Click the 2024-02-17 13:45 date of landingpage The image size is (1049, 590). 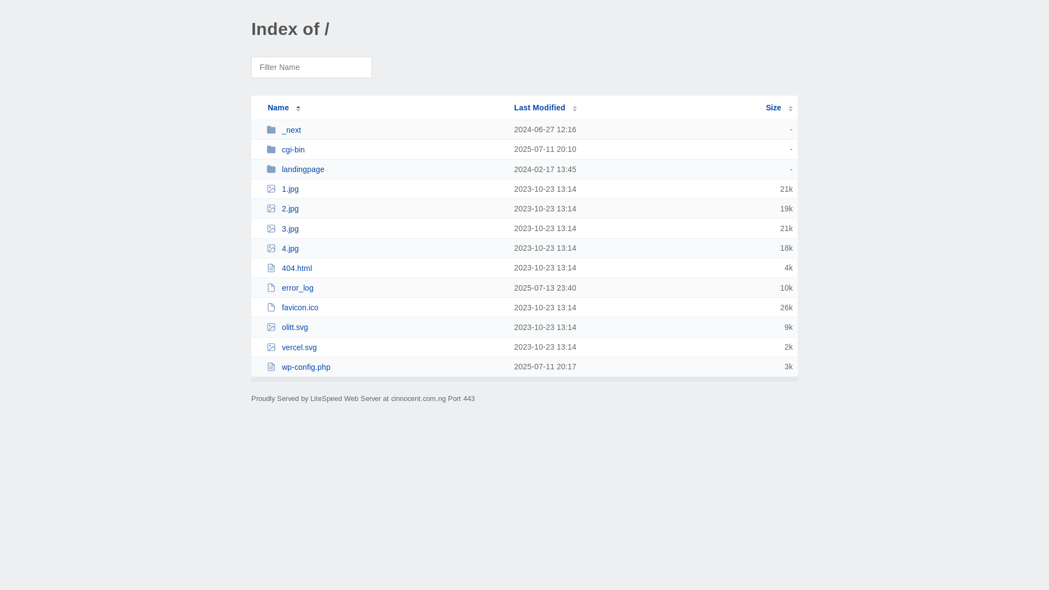click(545, 169)
